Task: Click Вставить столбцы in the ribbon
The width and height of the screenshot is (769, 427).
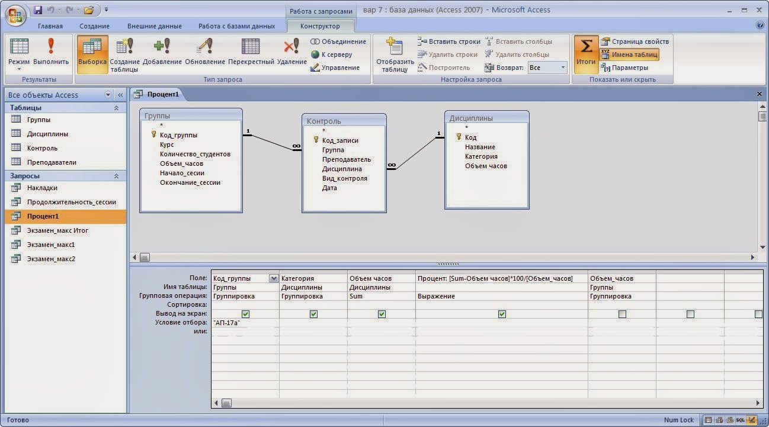Action: coord(519,41)
